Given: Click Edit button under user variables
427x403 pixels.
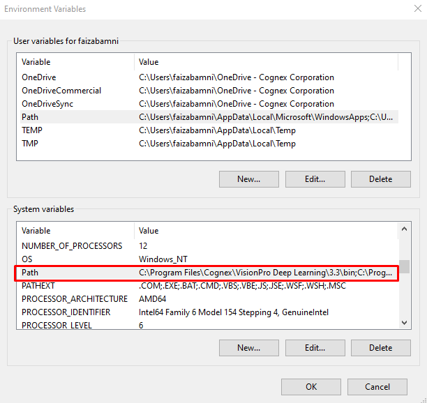Looking at the screenshot, I should point(315,179).
